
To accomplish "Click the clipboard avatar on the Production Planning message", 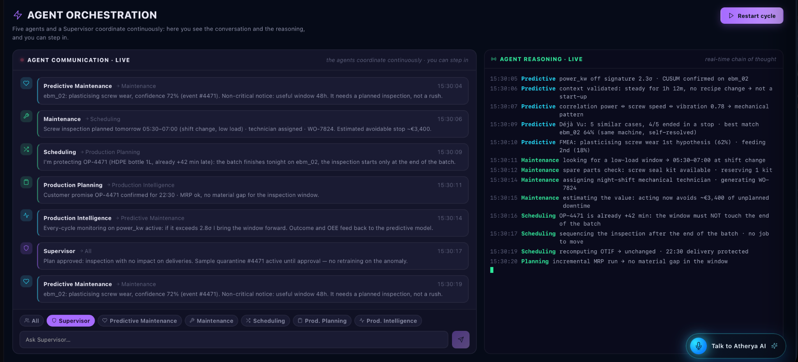I will click(26, 182).
